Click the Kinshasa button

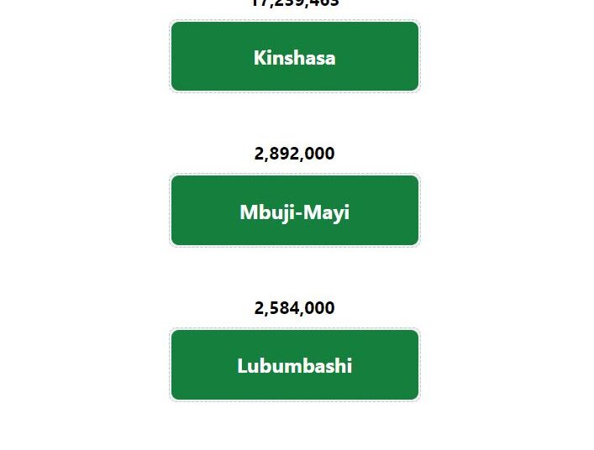(x=295, y=56)
